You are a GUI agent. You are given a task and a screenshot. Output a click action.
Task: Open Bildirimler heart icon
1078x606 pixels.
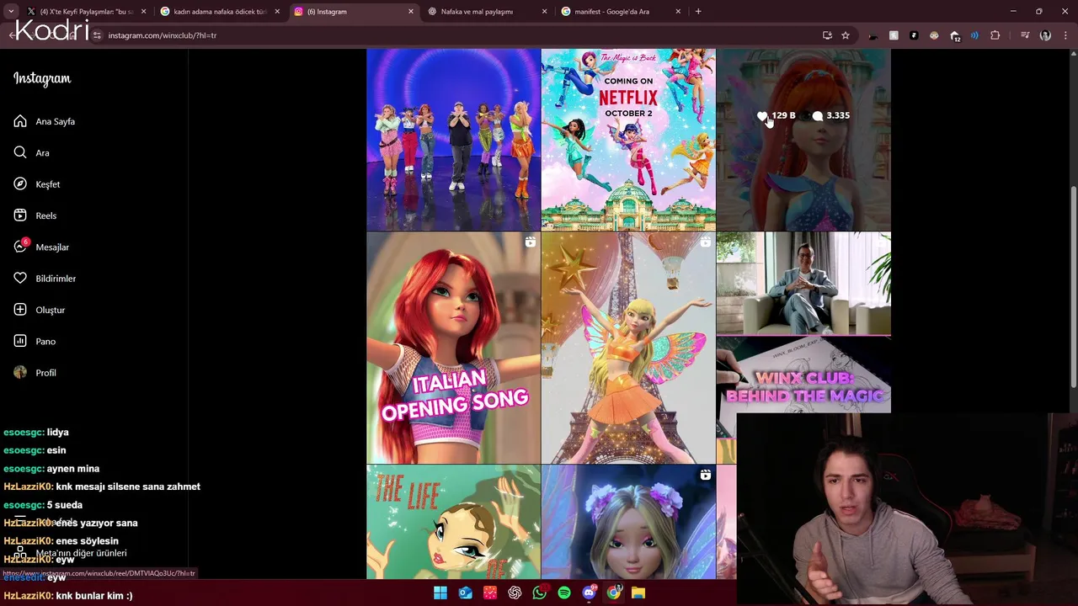pos(20,278)
